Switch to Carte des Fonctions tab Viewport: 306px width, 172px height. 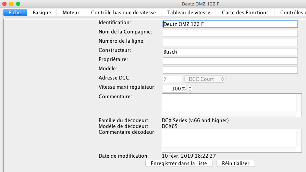tap(245, 12)
